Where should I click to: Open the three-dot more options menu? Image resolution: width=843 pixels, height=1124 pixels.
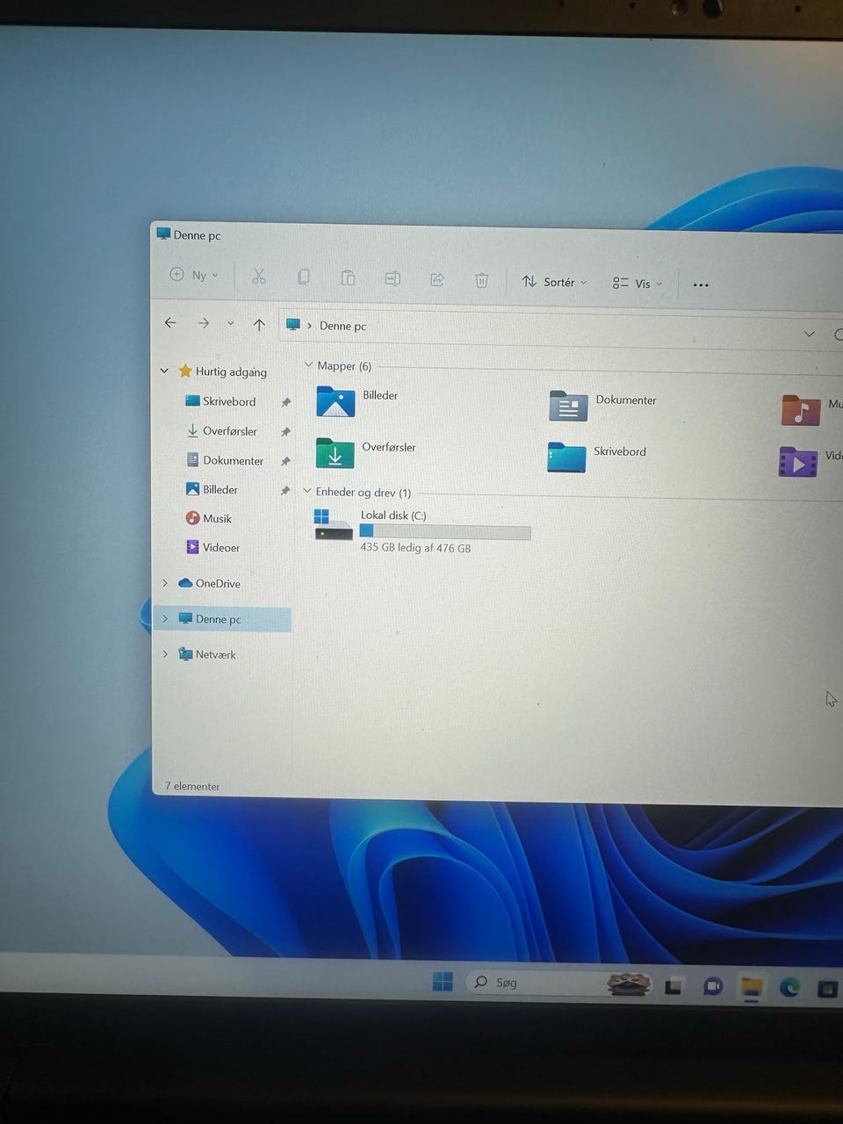(701, 285)
